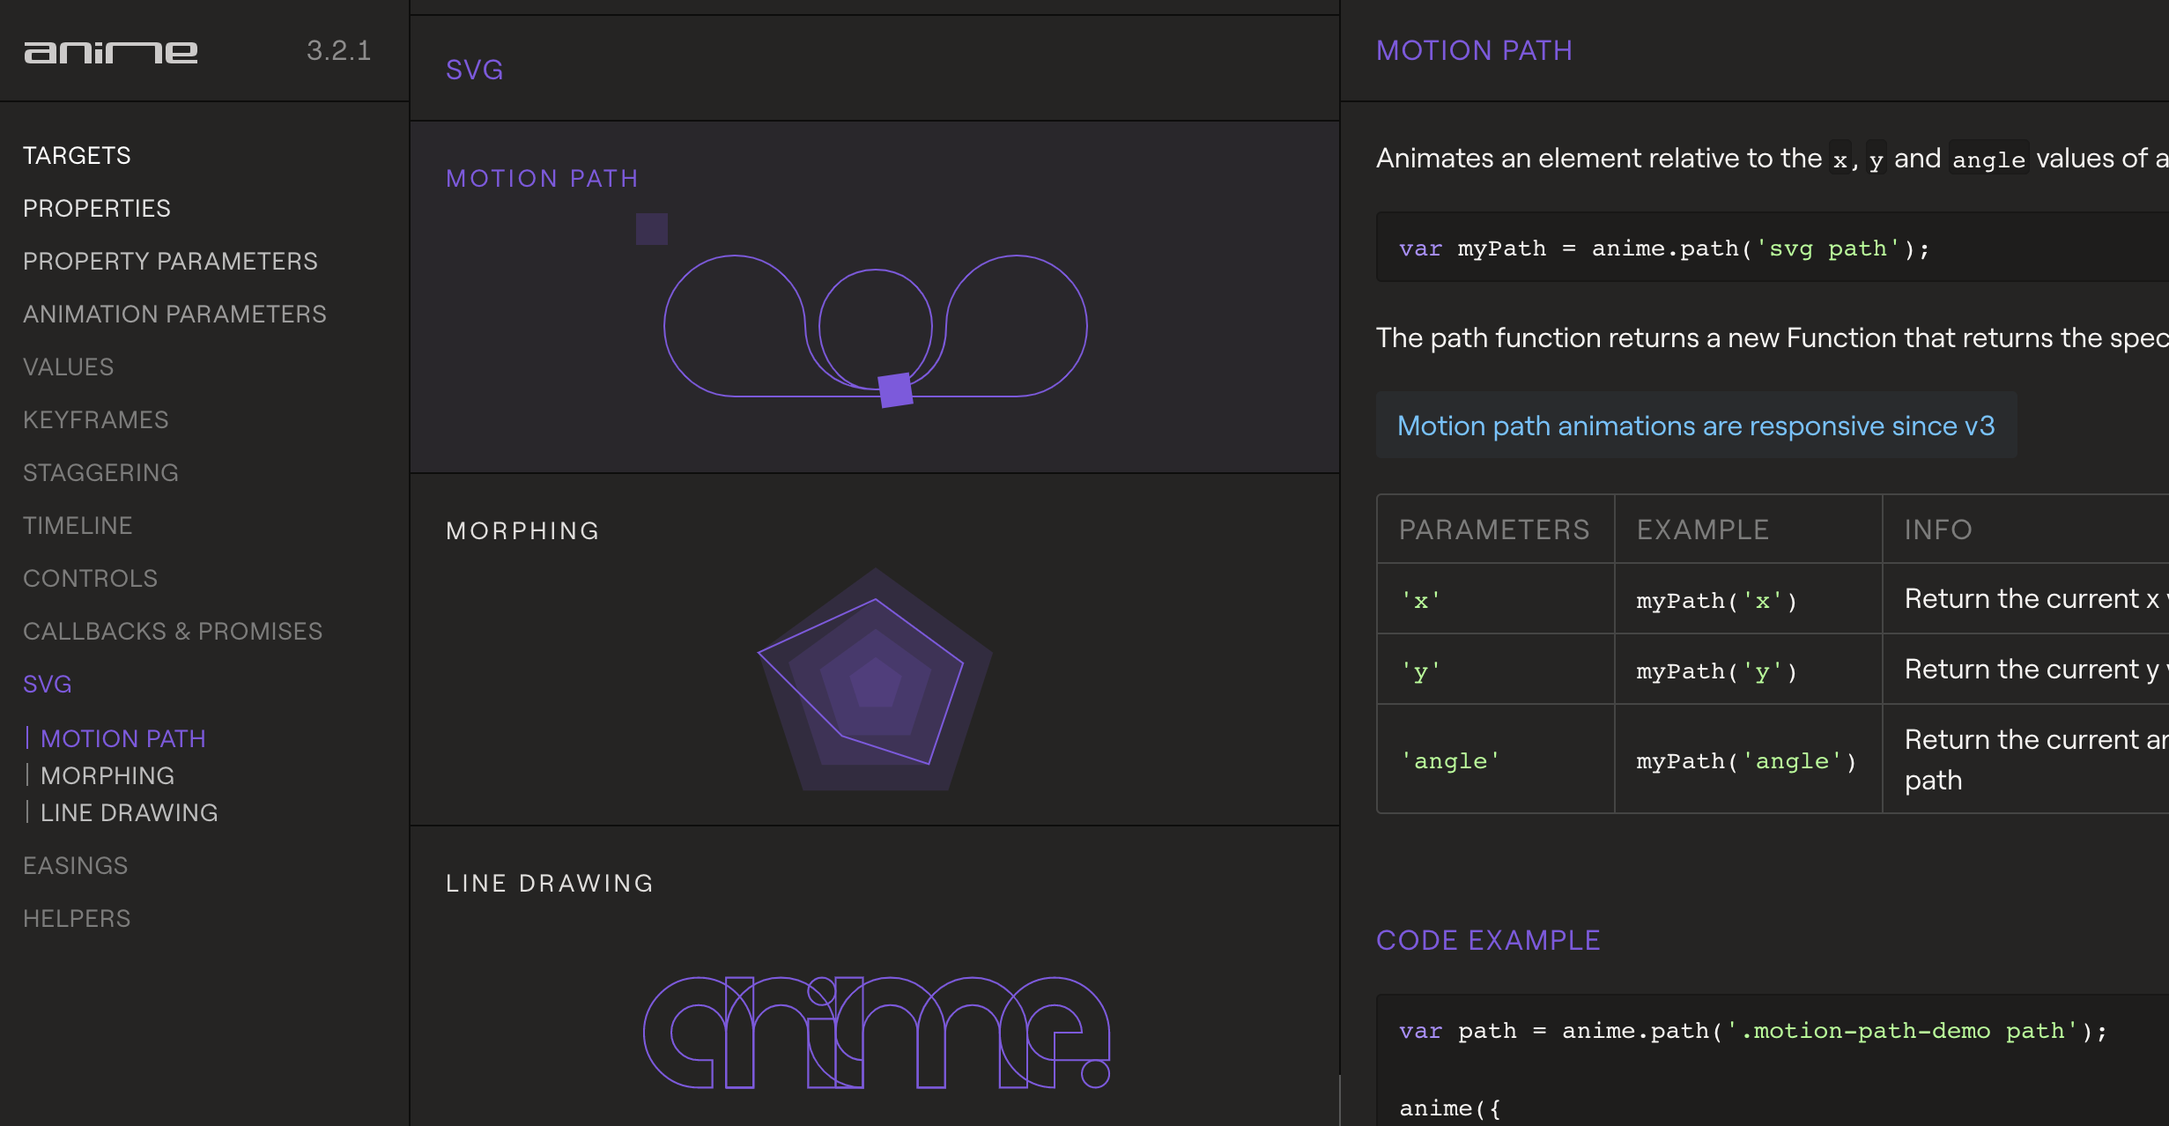Open the PROPERTIES section
Image resolution: width=2169 pixels, height=1126 pixels.
point(97,209)
